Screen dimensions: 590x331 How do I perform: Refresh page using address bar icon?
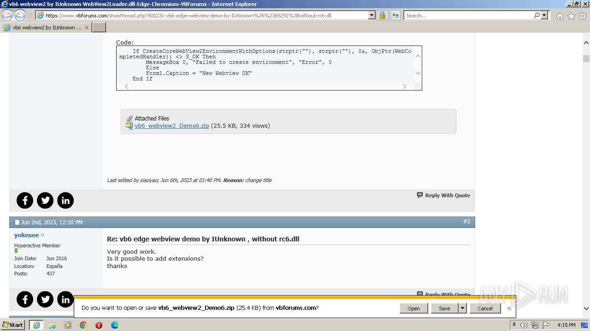pos(395,15)
